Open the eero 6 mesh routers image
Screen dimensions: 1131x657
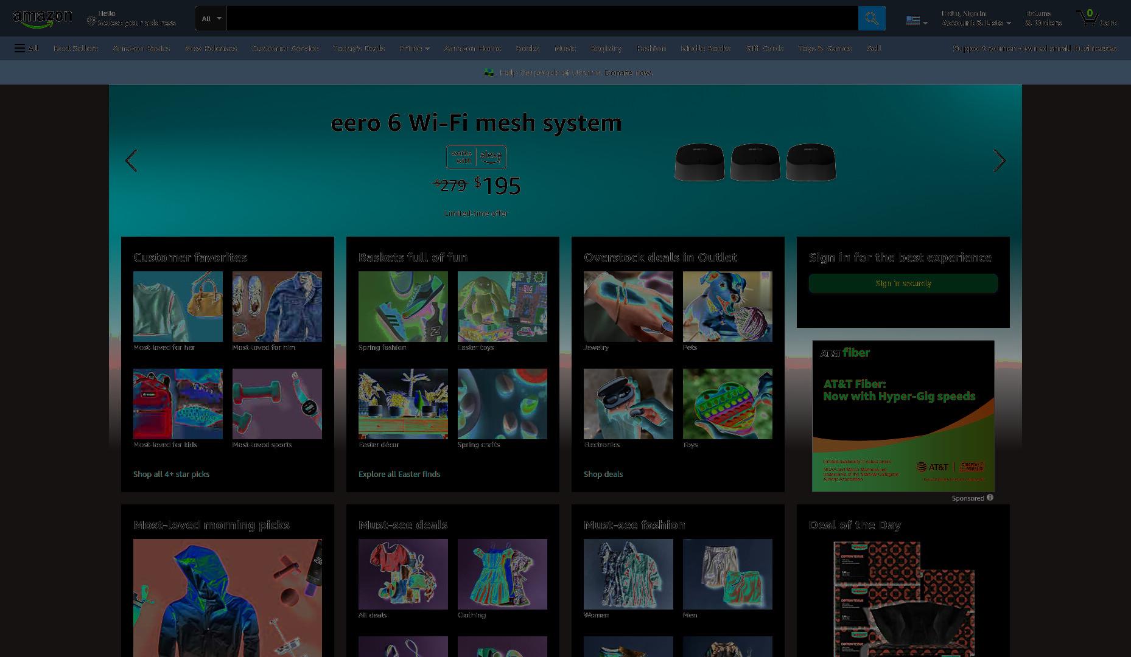coord(755,162)
